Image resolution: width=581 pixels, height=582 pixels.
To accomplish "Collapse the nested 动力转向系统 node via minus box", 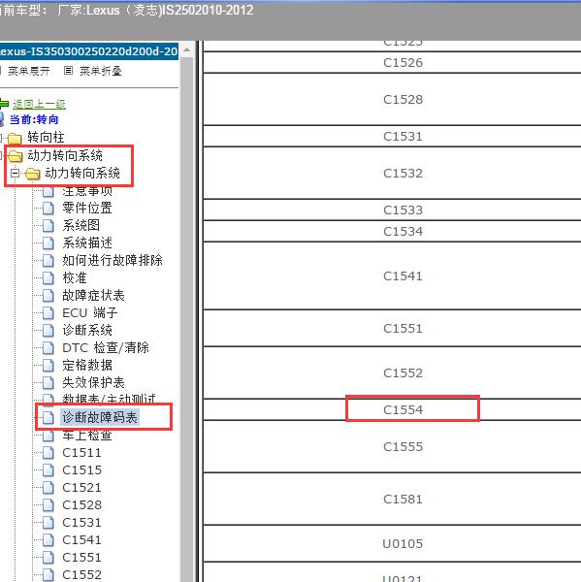I will [x=15, y=173].
